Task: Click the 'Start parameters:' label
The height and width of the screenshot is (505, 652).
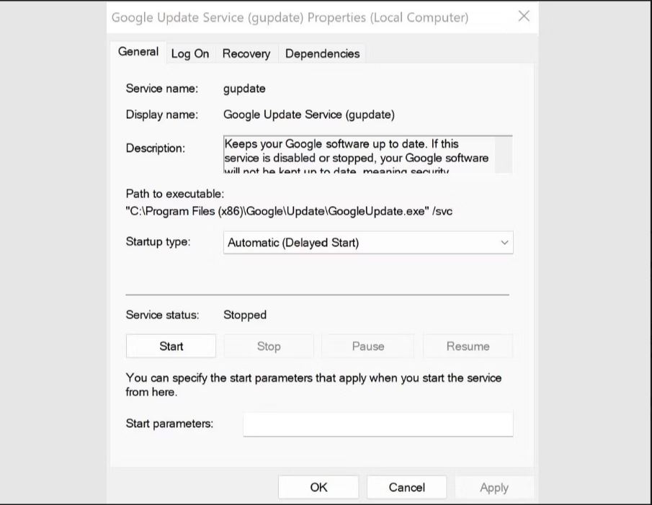Action: pos(169,424)
